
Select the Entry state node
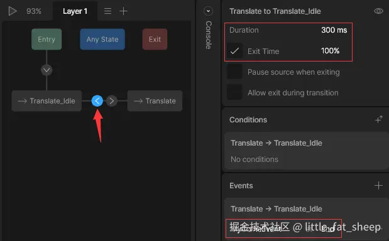click(x=47, y=39)
